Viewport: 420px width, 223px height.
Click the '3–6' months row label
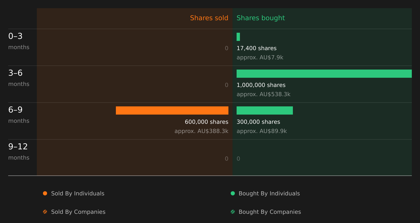[x=15, y=73]
